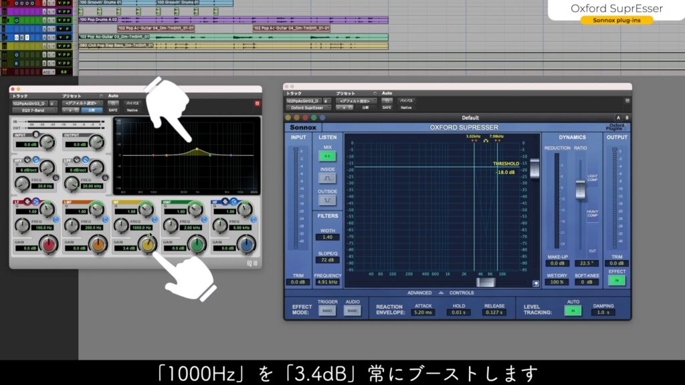Select the LPF low-pass filter type icon

(85, 160)
